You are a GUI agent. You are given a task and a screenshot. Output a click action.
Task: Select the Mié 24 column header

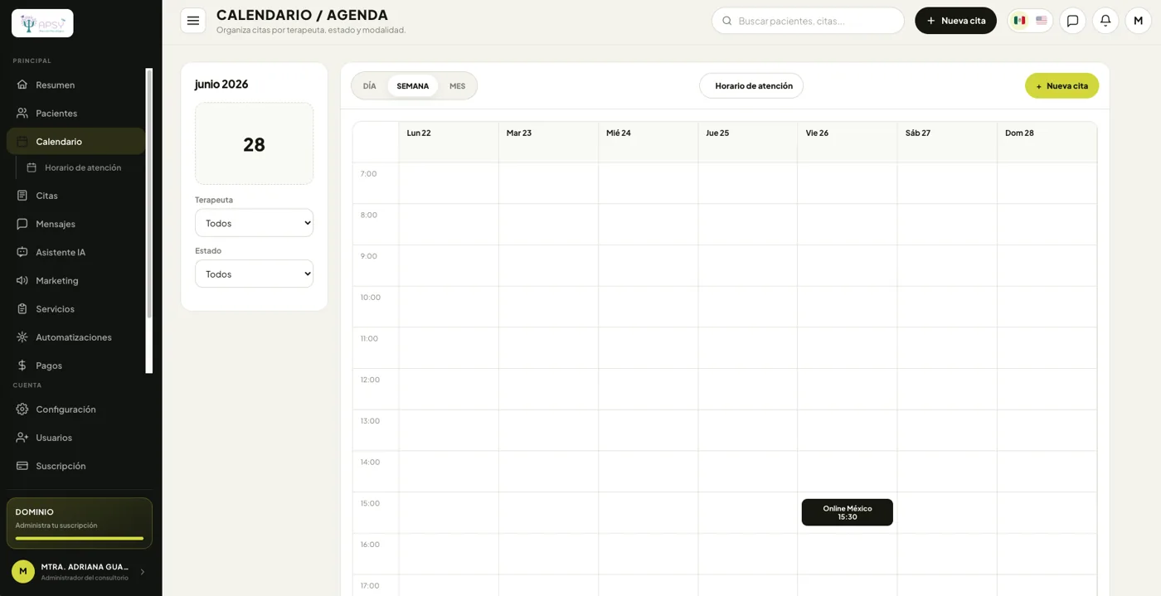(x=648, y=142)
